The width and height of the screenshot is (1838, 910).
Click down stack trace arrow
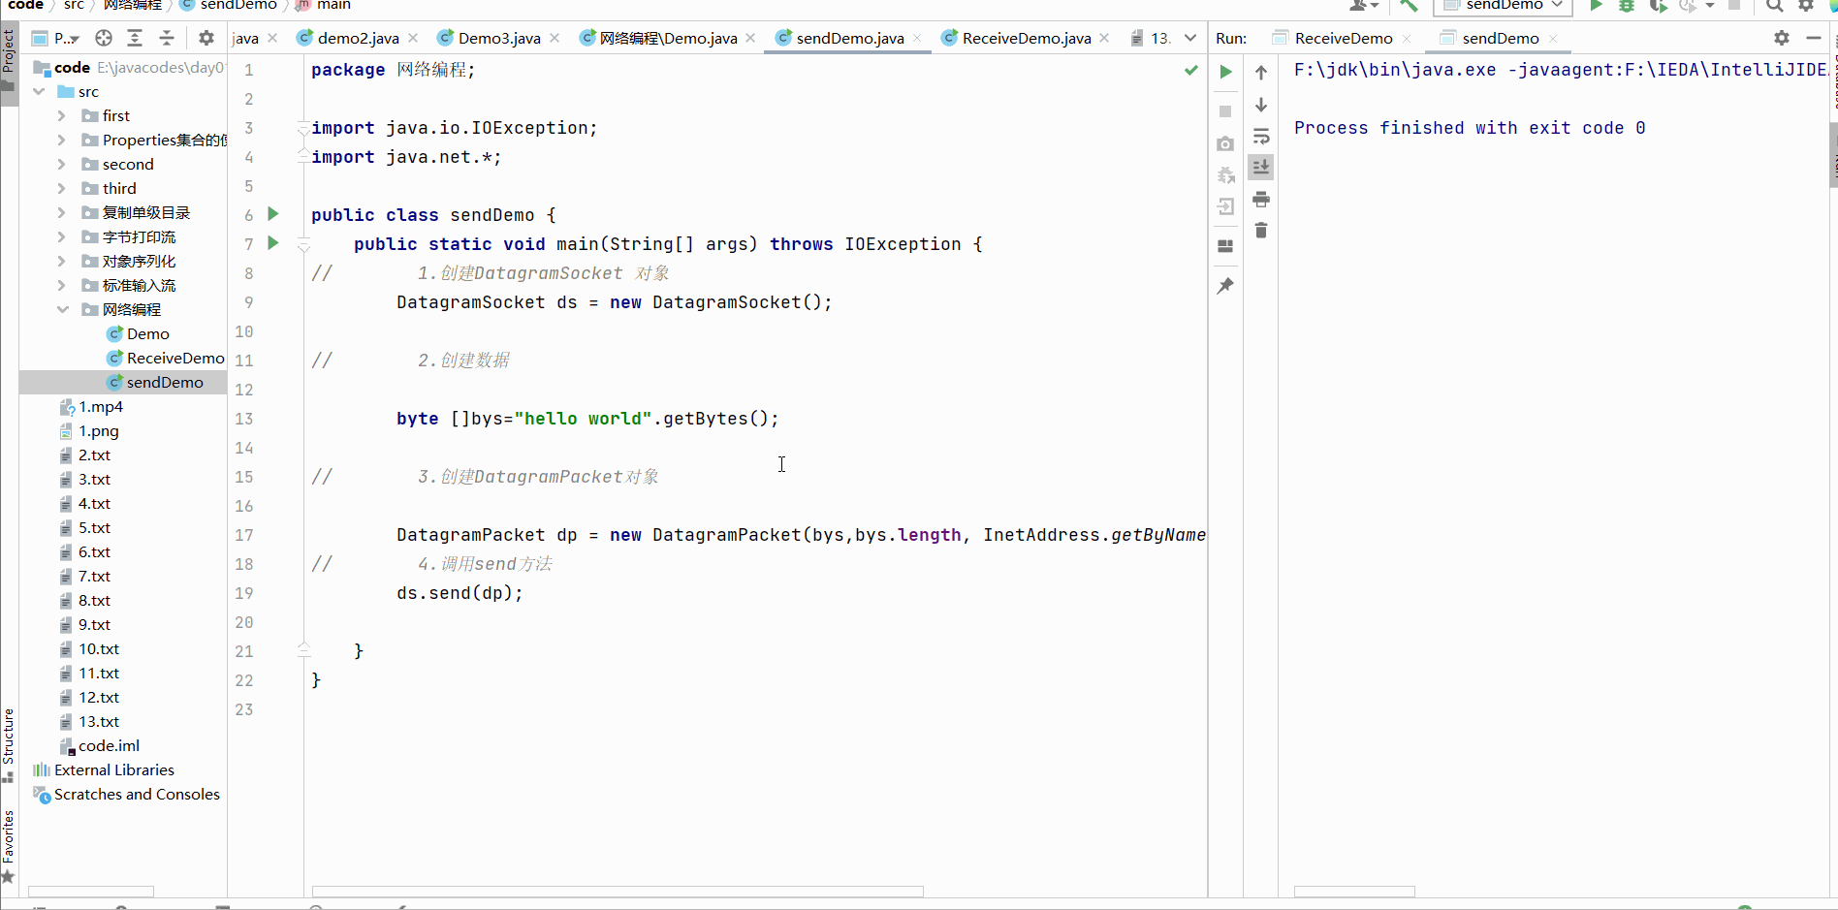[x=1261, y=104]
